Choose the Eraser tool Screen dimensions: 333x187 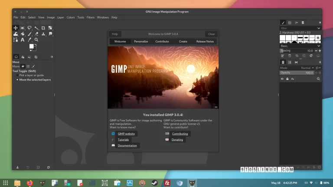36,34
